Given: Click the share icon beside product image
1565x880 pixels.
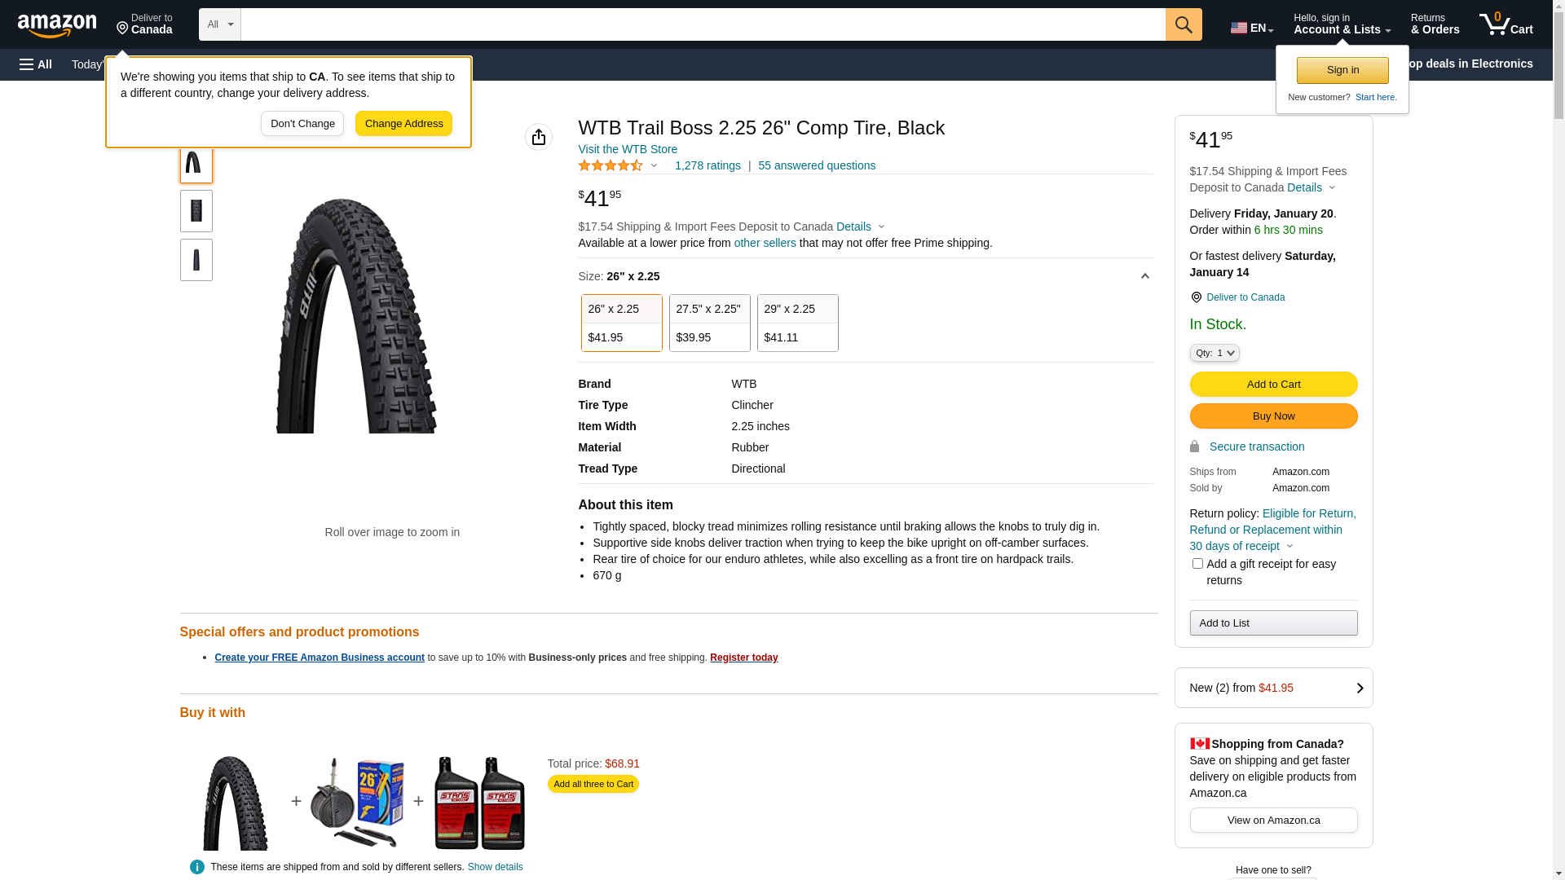Looking at the screenshot, I should pos(539,137).
